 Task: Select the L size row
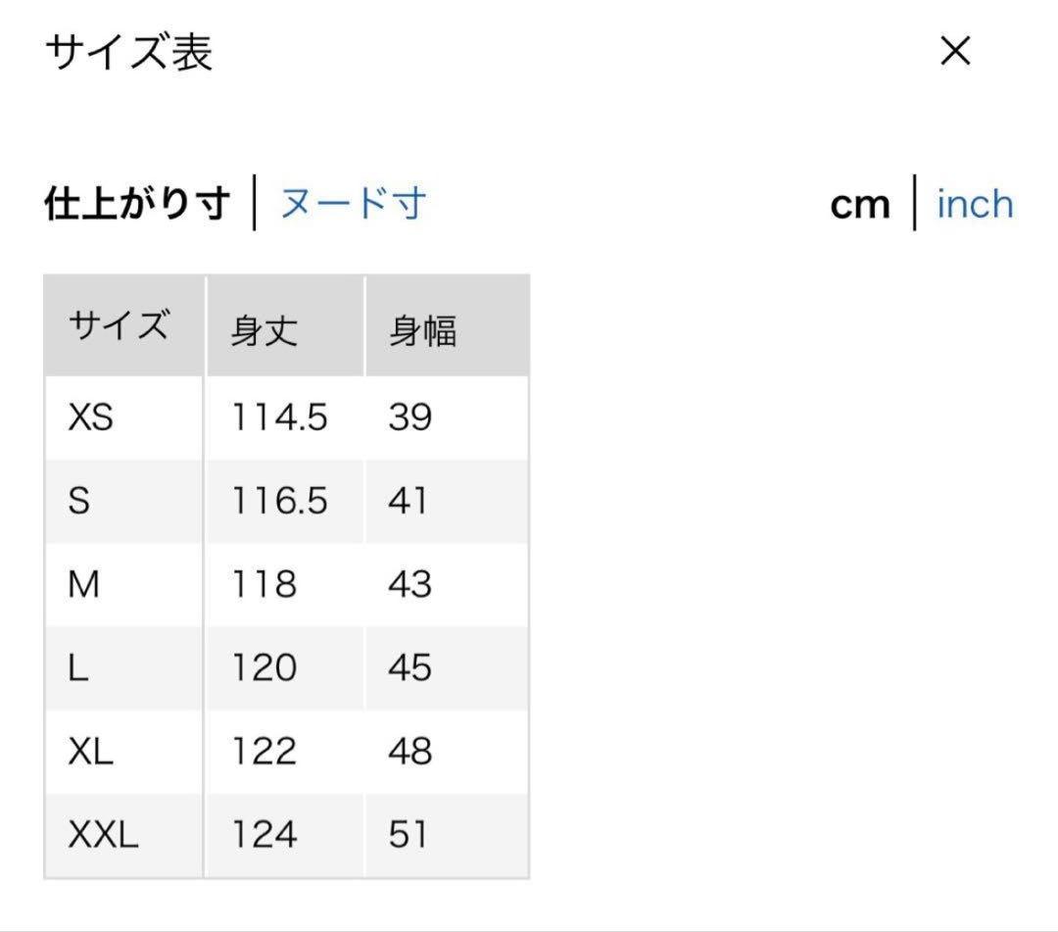point(287,668)
